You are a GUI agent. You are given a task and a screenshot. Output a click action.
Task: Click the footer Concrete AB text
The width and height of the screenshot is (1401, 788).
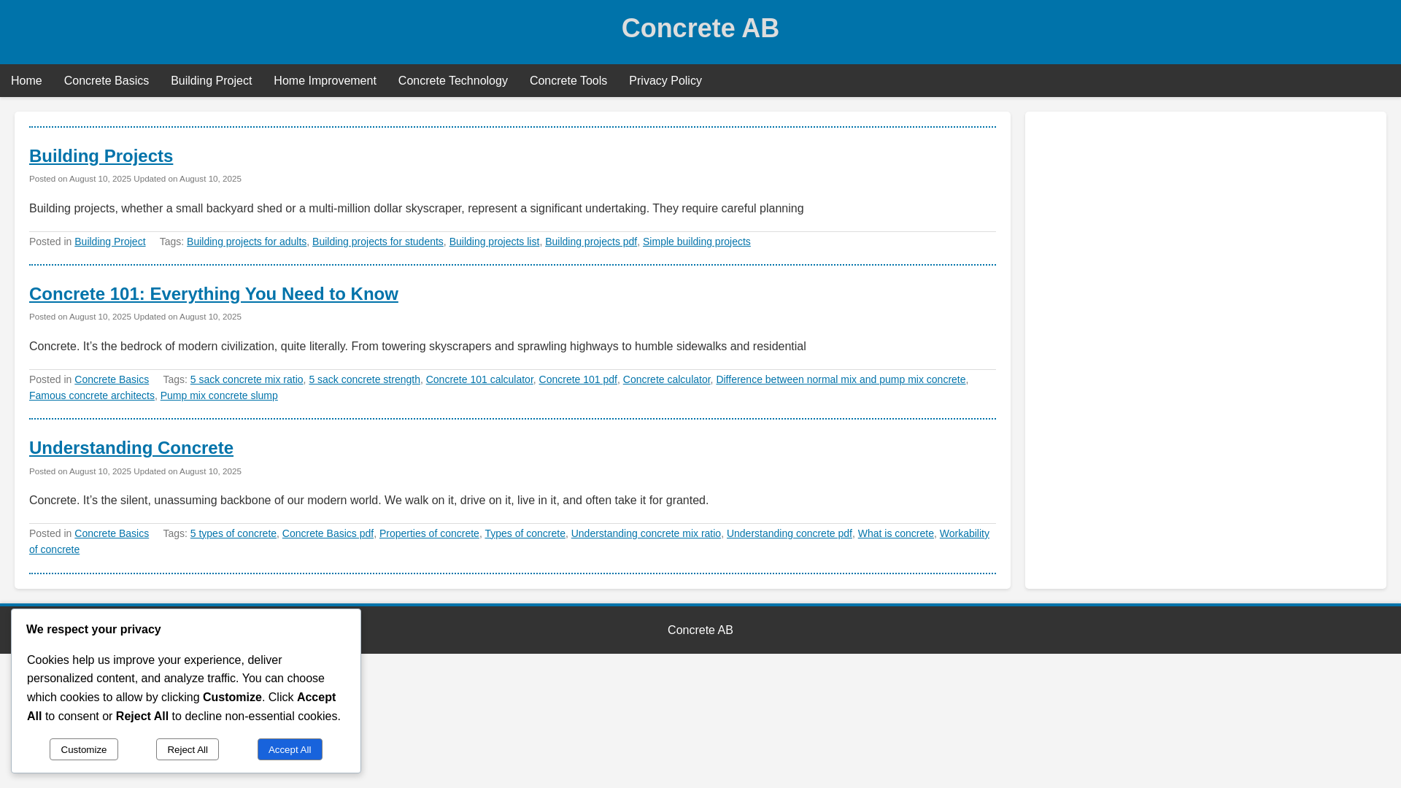click(x=700, y=630)
